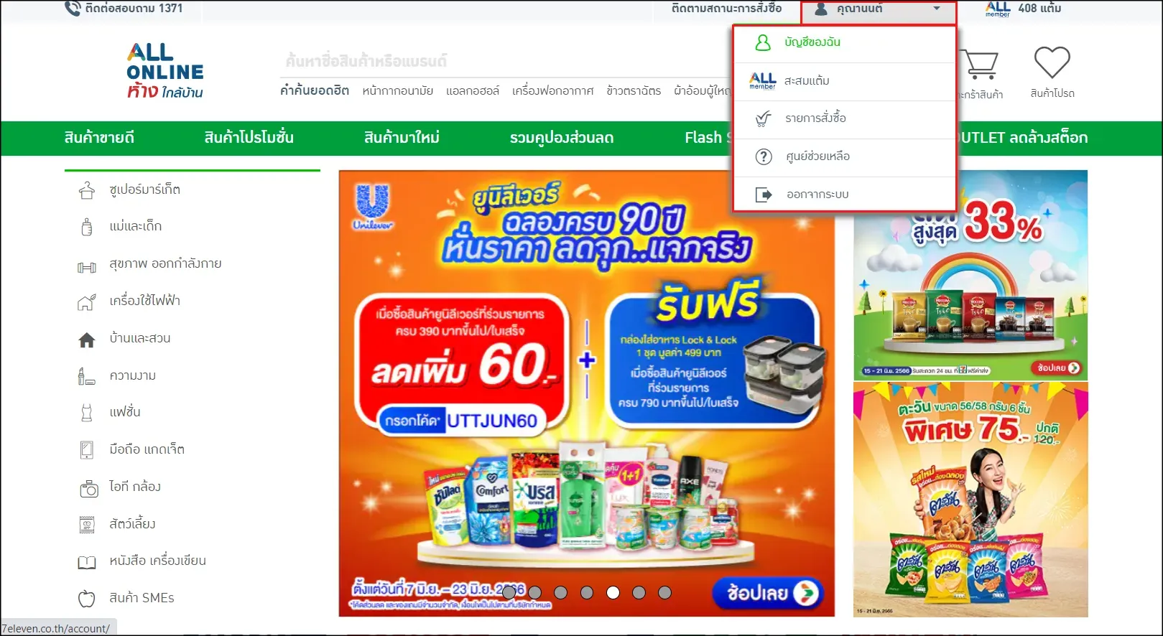Select the fifth carousel indicator dot

pyautogui.click(x=613, y=592)
